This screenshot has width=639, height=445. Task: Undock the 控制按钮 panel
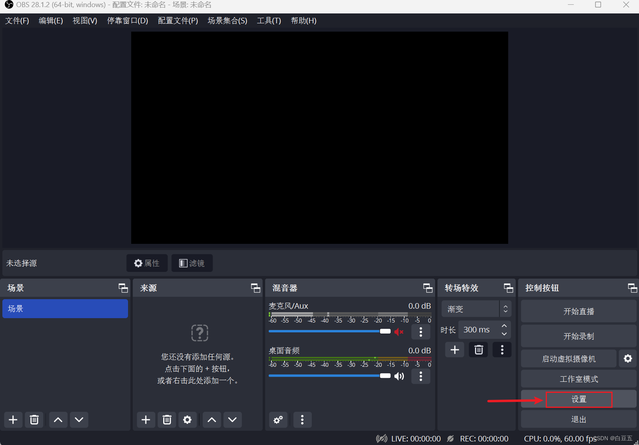coord(633,288)
